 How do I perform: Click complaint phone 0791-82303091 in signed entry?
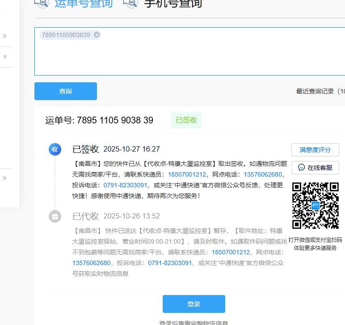pyautogui.click(x=125, y=185)
